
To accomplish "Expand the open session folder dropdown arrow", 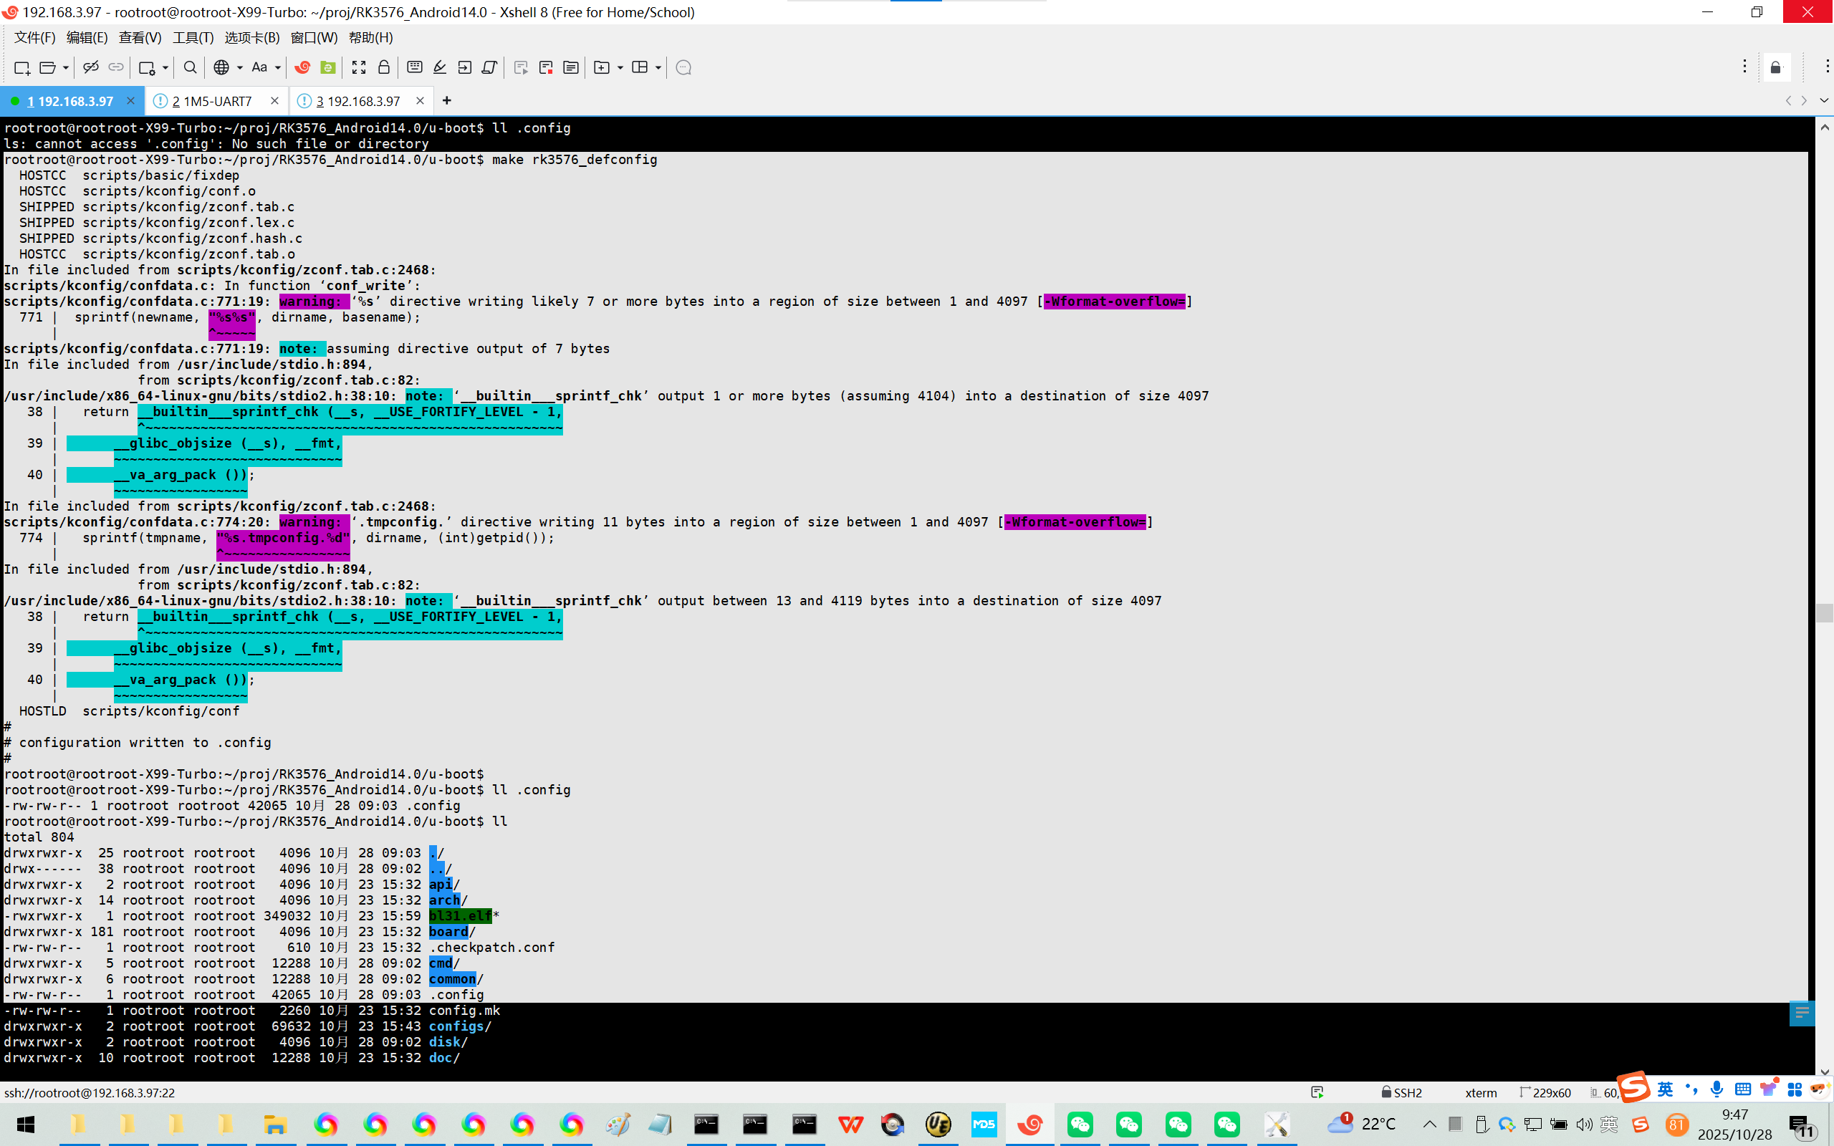I will coord(66,67).
